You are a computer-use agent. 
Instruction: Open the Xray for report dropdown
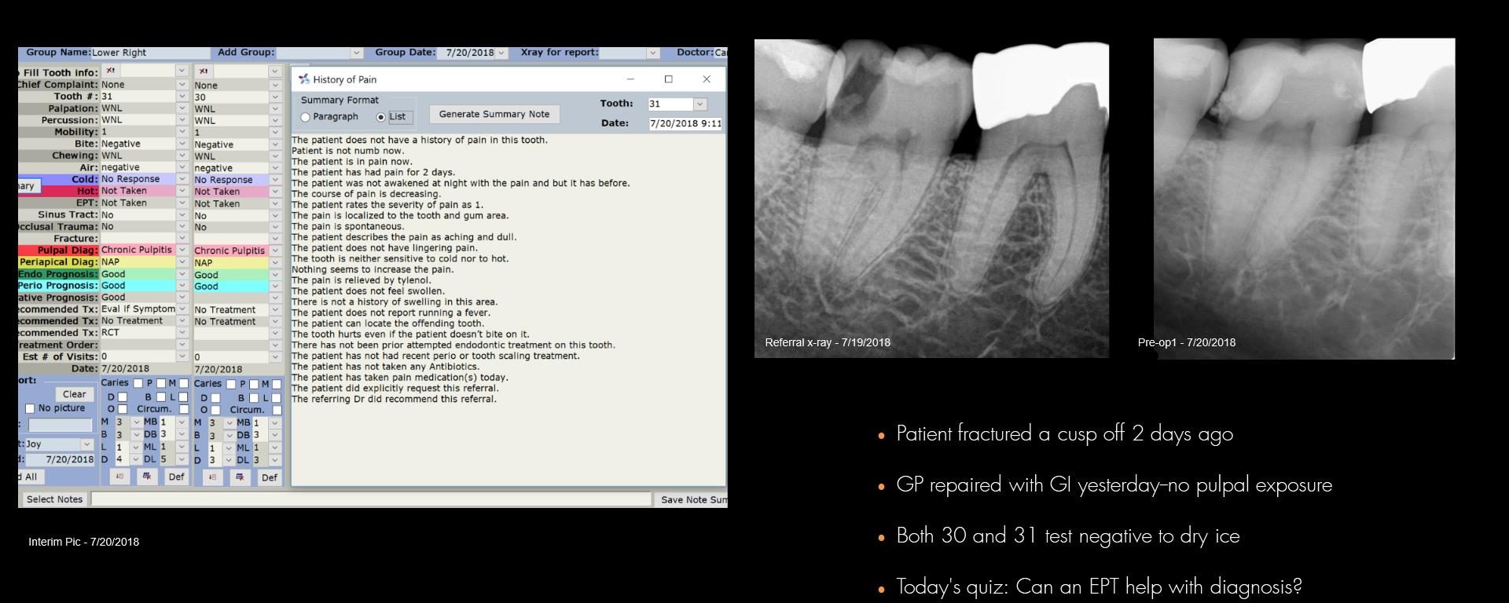[652, 53]
